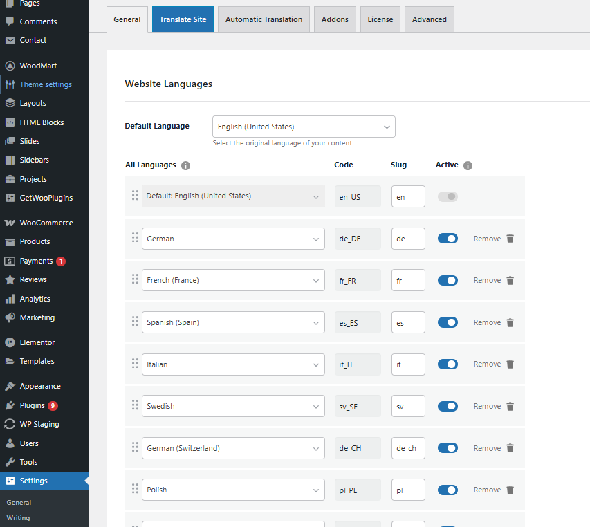Disable the German language toggle

coord(448,238)
